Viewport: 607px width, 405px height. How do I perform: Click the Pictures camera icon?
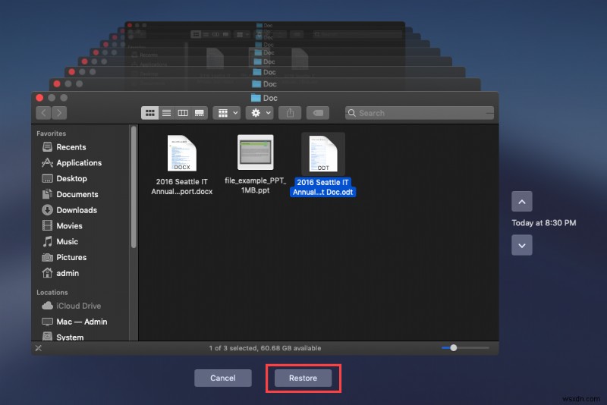tap(47, 257)
